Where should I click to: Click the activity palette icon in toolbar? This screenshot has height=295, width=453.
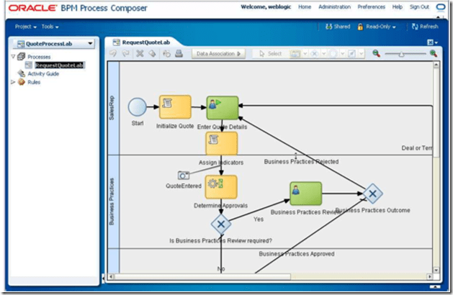coord(295,54)
